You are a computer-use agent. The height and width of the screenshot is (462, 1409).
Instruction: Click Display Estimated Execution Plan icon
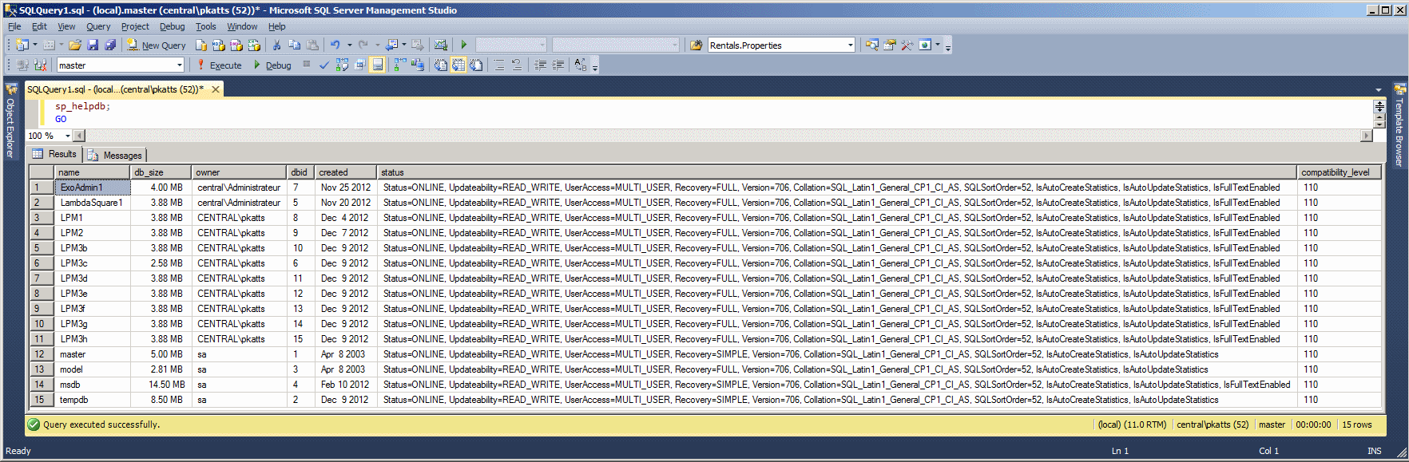tap(342, 65)
